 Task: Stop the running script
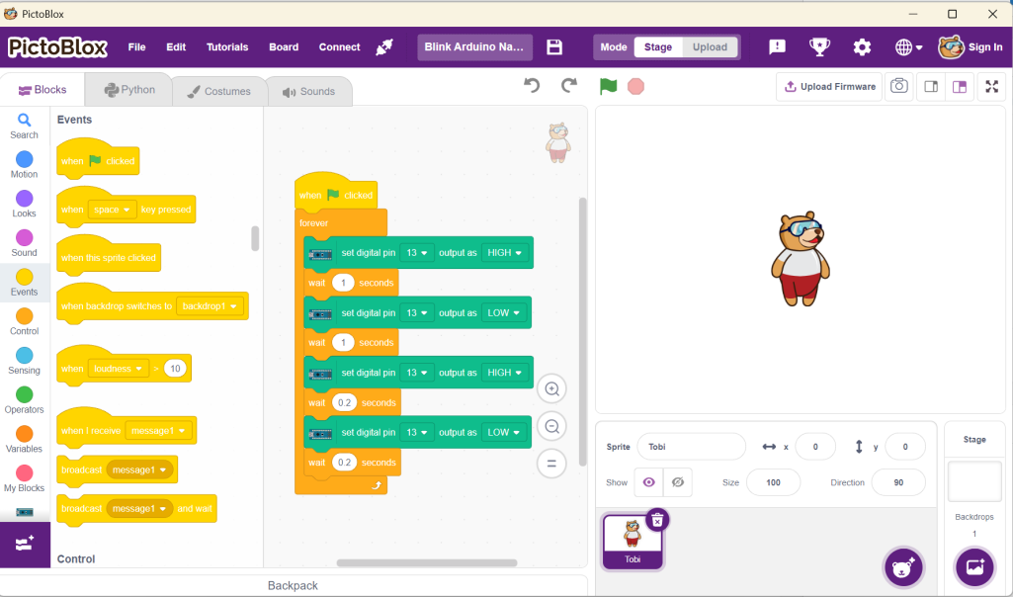[x=635, y=87]
